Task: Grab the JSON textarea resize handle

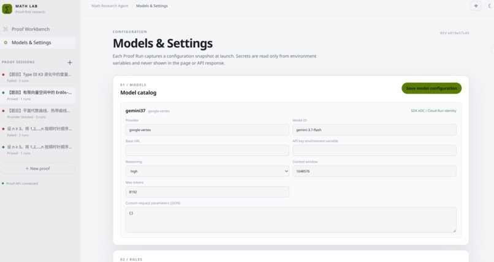Action: click(454, 231)
